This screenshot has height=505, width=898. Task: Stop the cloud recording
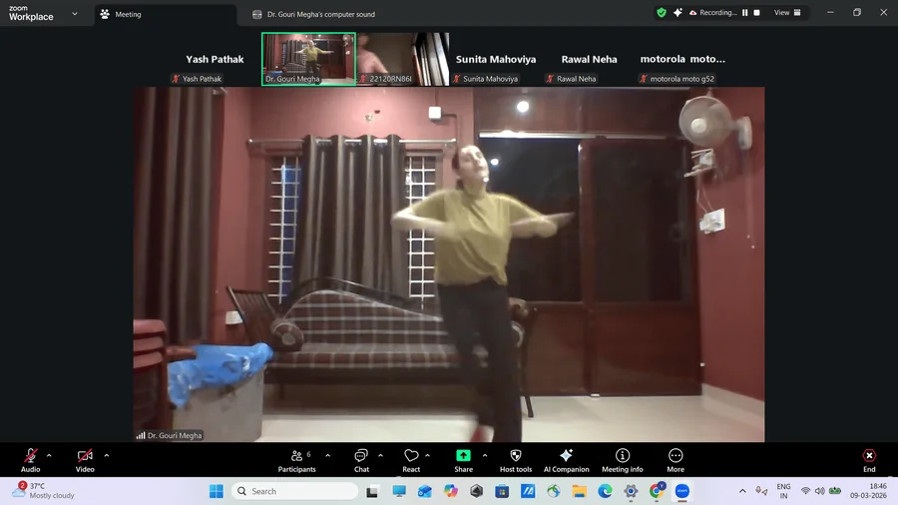756,13
